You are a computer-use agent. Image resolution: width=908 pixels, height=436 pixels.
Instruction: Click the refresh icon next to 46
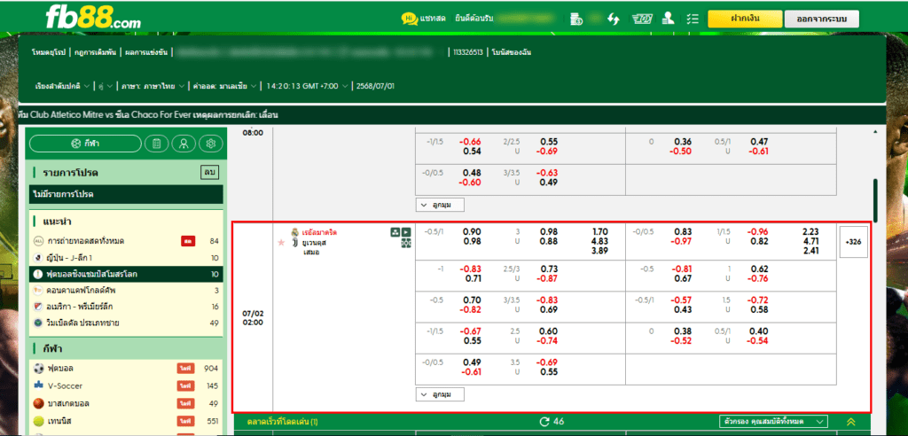click(x=544, y=422)
